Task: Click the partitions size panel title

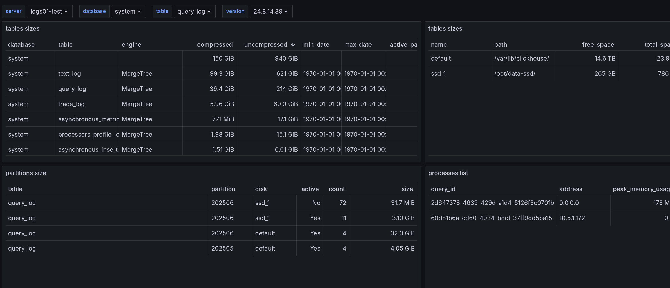Action: pyautogui.click(x=26, y=173)
